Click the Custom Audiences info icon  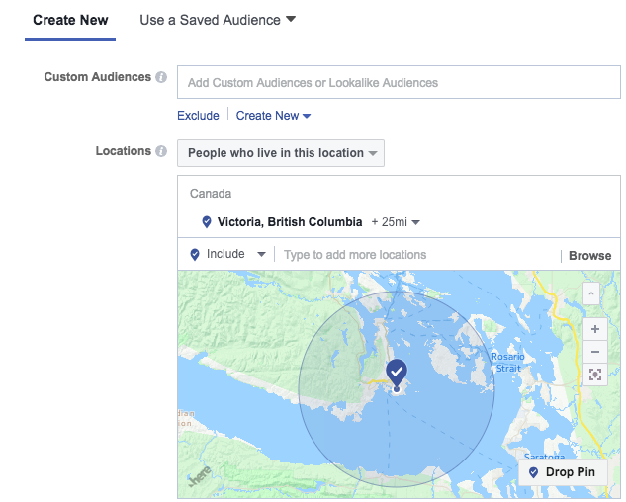(x=161, y=77)
